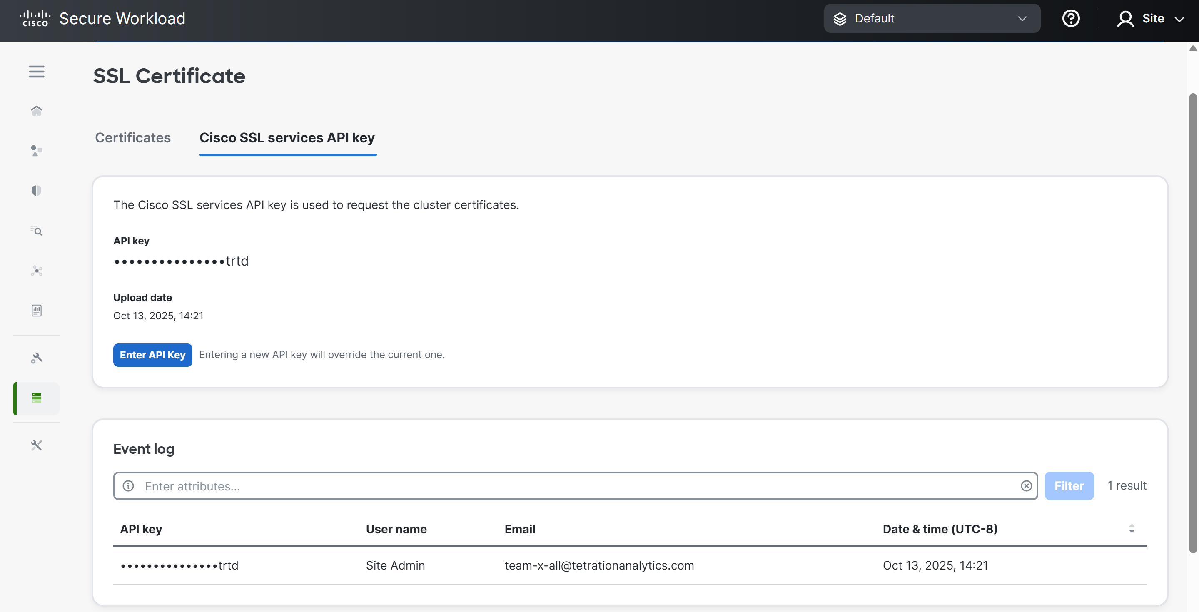This screenshot has width=1199, height=612.
Task: Clear the event log filter input
Action: (1026, 486)
